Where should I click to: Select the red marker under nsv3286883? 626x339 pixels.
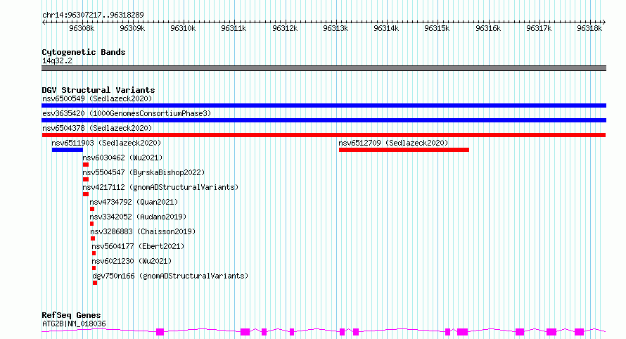point(93,238)
